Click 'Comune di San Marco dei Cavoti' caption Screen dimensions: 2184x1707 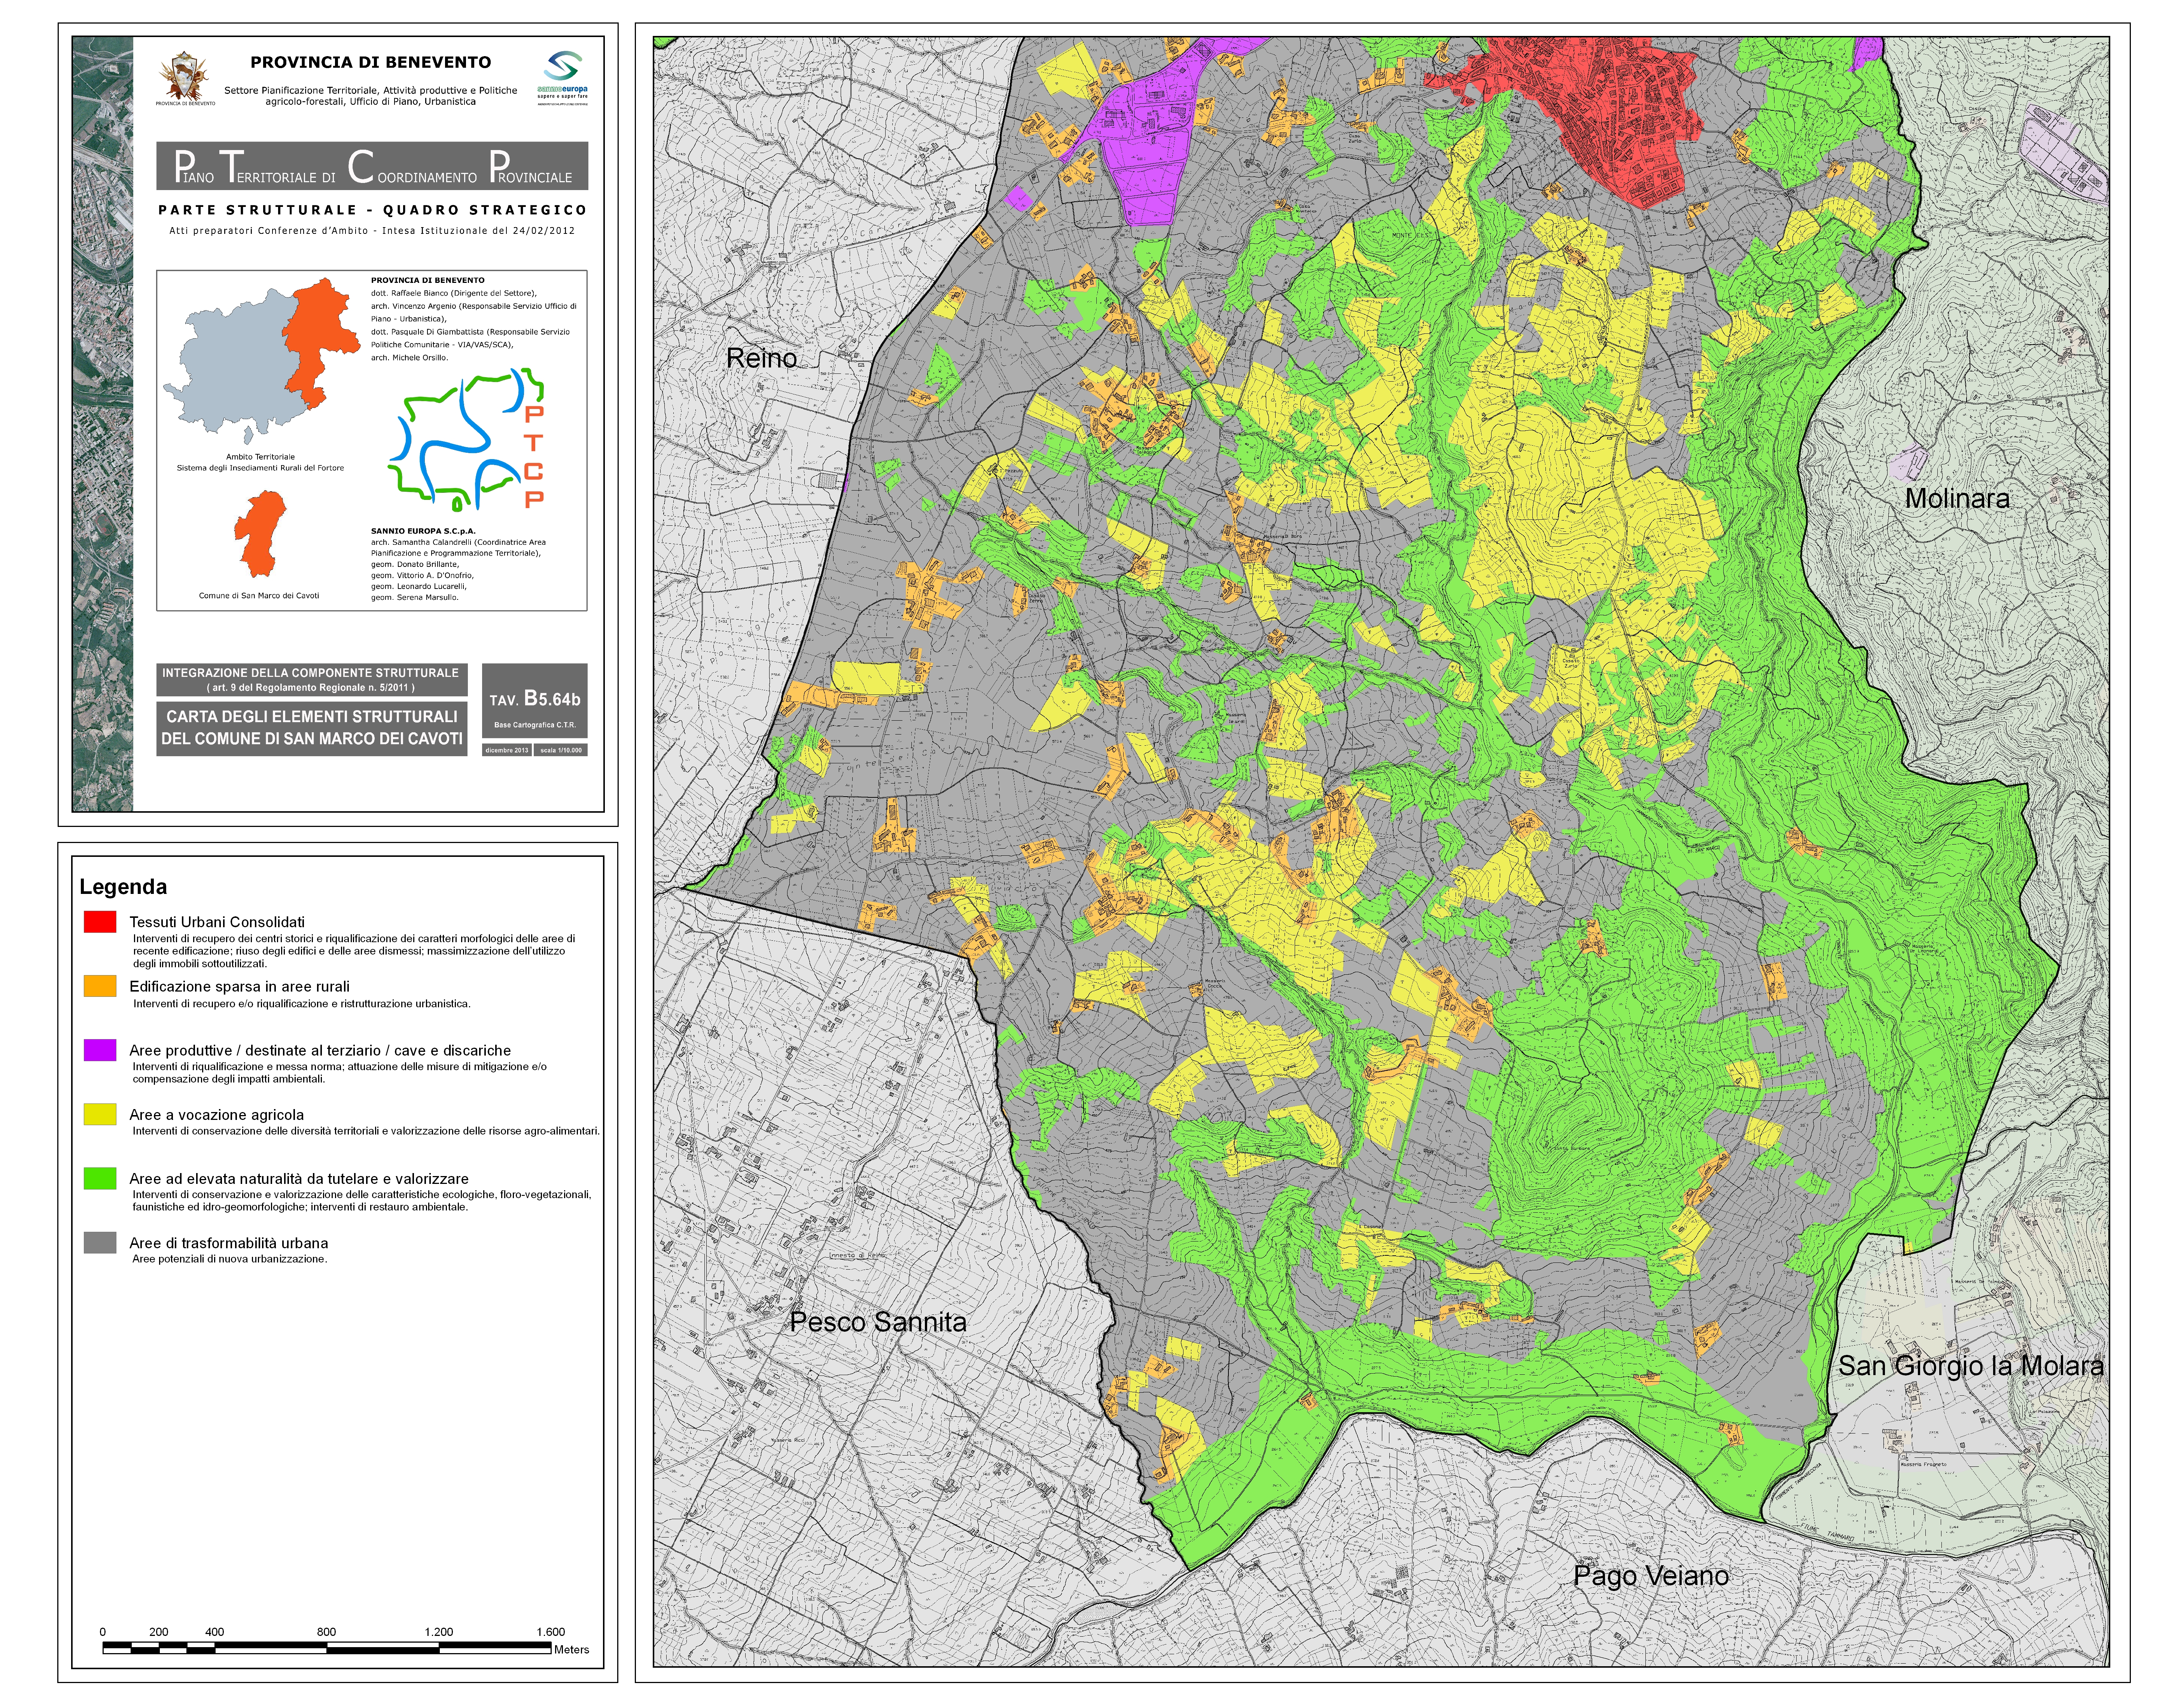259,596
